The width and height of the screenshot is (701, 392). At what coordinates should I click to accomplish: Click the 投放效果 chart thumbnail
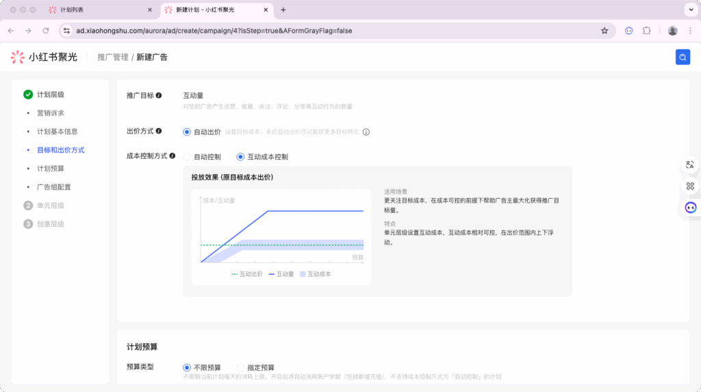281,236
